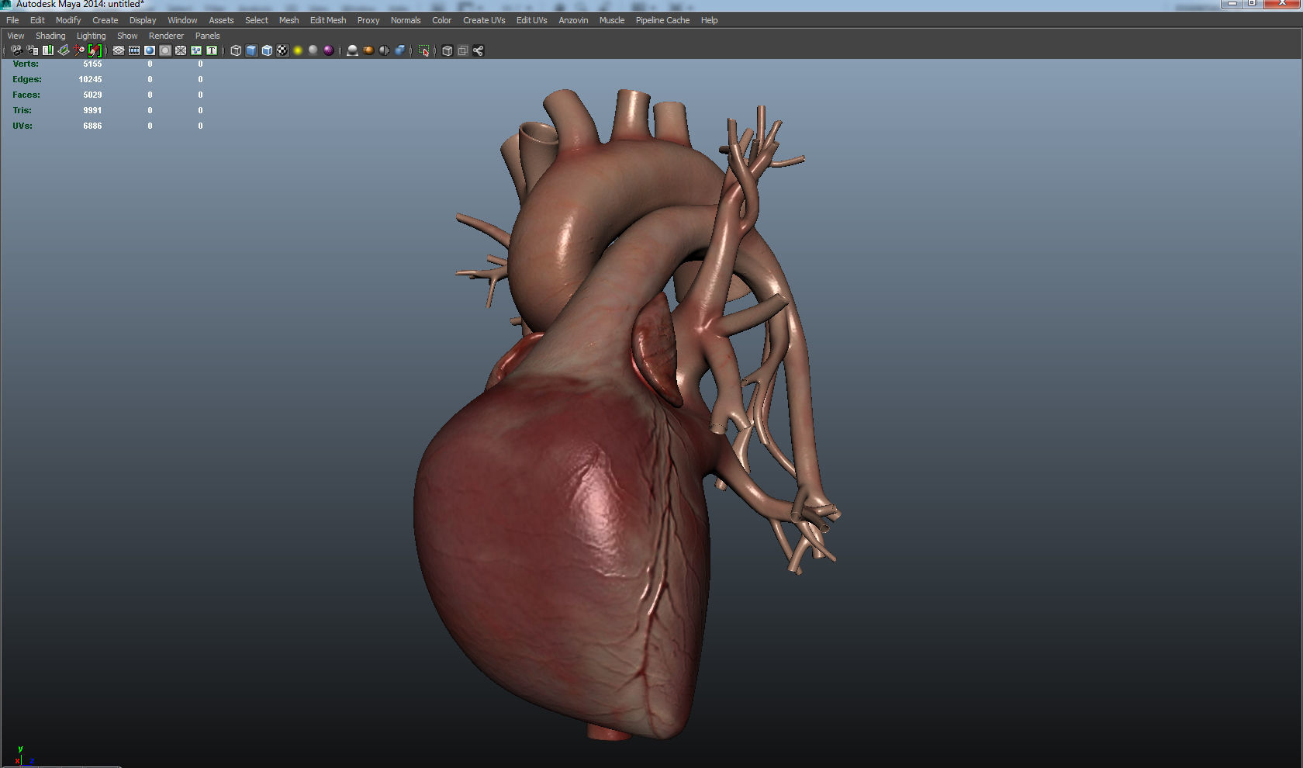This screenshot has width=1303, height=768.
Task: Switch to Wireframe cube display
Action: point(236,50)
